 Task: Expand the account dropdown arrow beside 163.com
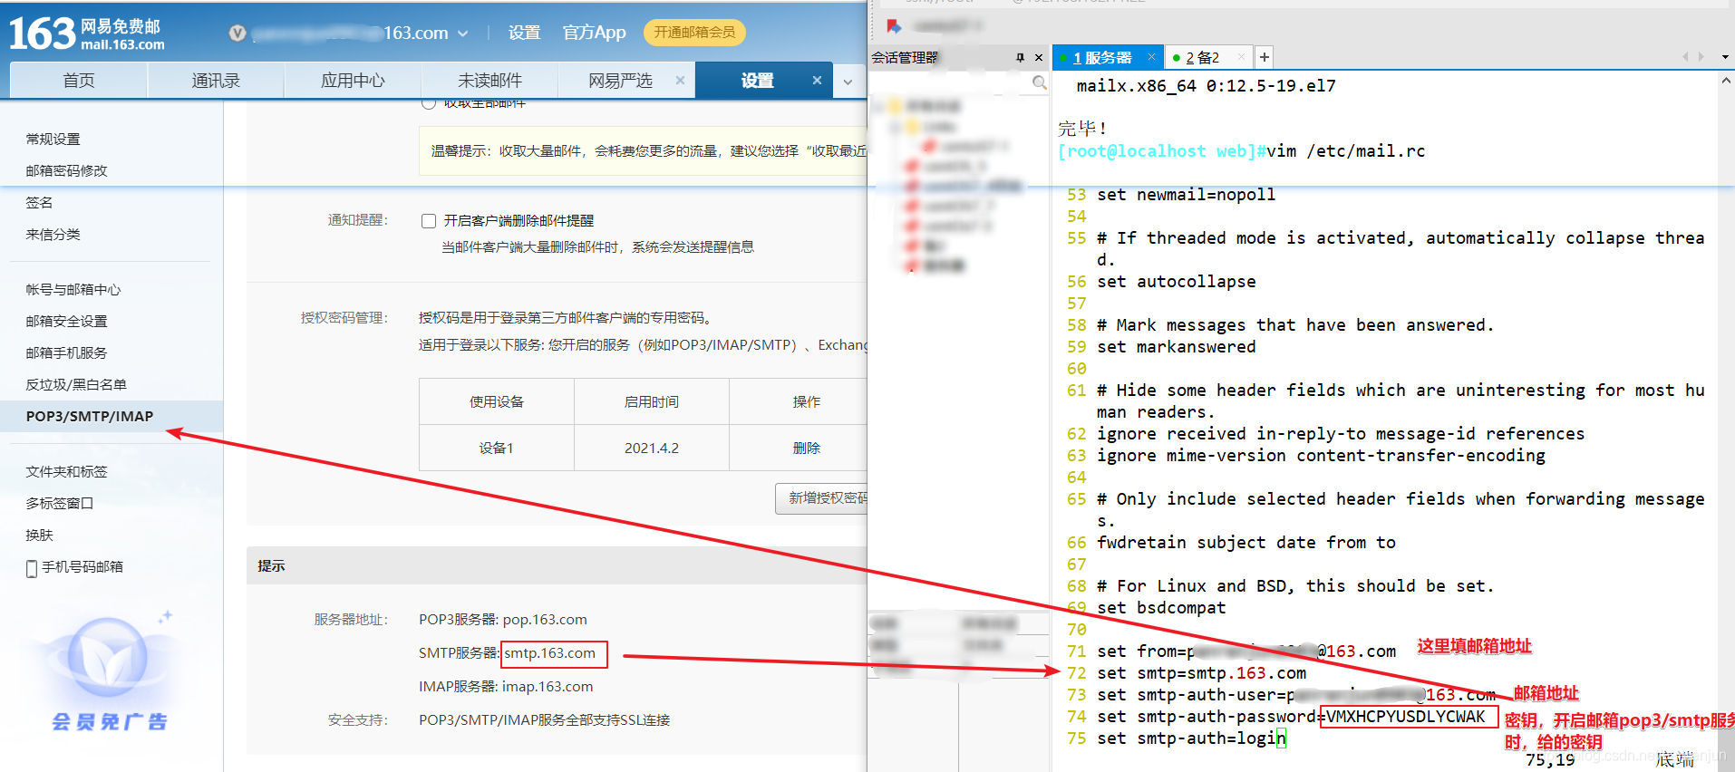(462, 34)
